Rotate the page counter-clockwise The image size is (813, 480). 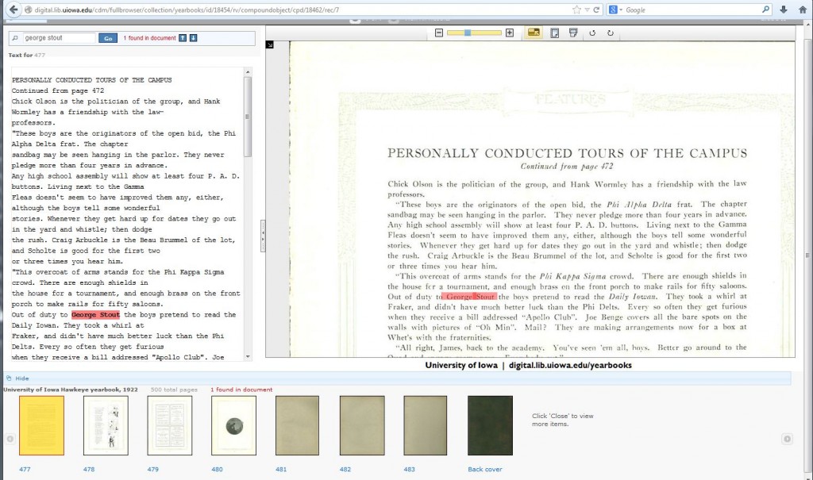pyautogui.click(x=591, y=33)
